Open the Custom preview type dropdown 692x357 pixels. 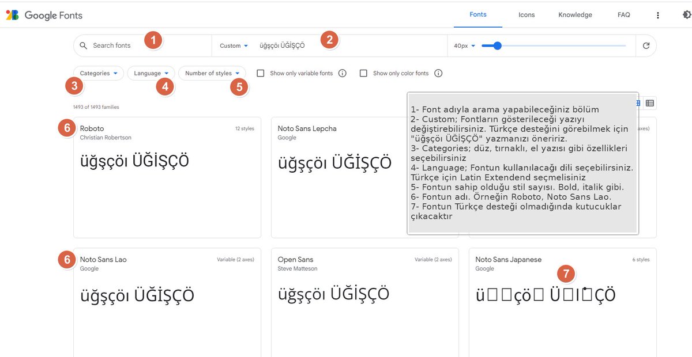[234, 45]
